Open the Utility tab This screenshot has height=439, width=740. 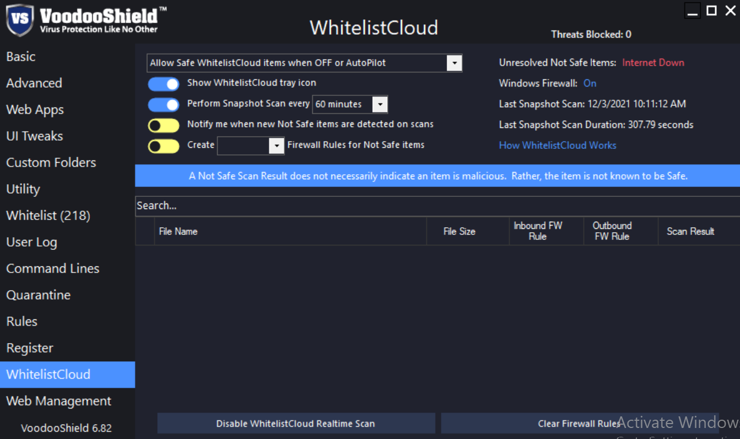tap(67, 189)
